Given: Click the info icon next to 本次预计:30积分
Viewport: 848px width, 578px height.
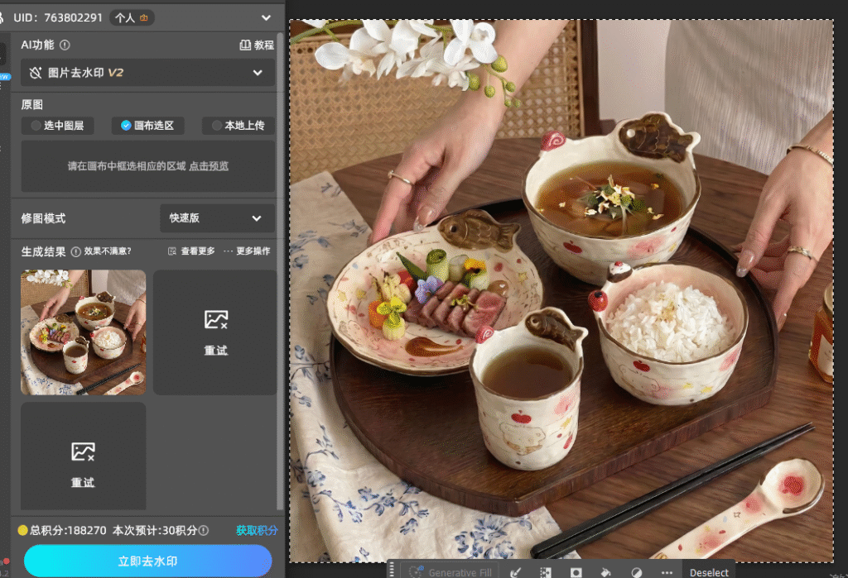Looking at the screenshot, I should (x=204, y=531).
